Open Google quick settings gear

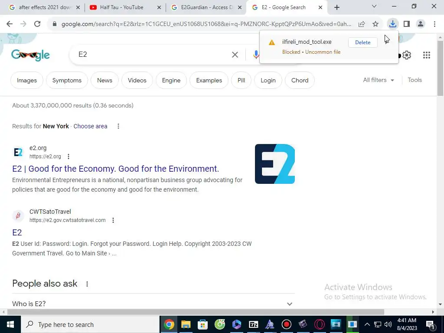(x=407, y=55)
